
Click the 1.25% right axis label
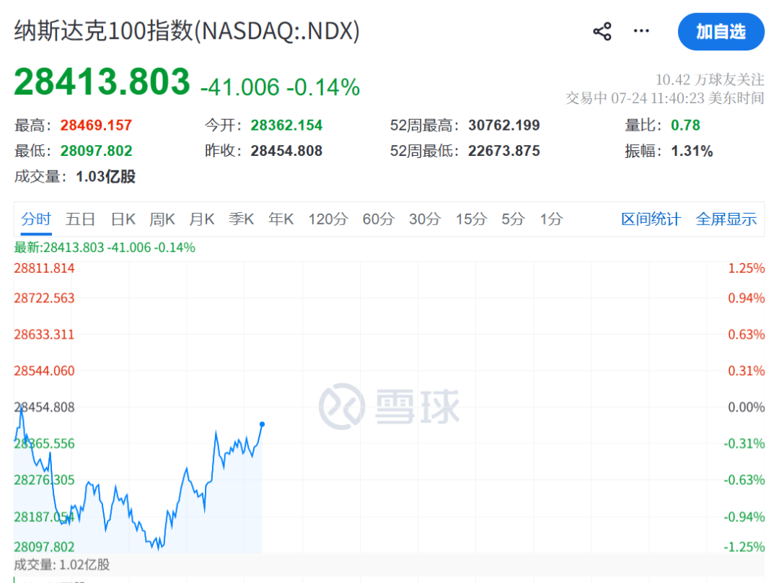tap(747, 268)
